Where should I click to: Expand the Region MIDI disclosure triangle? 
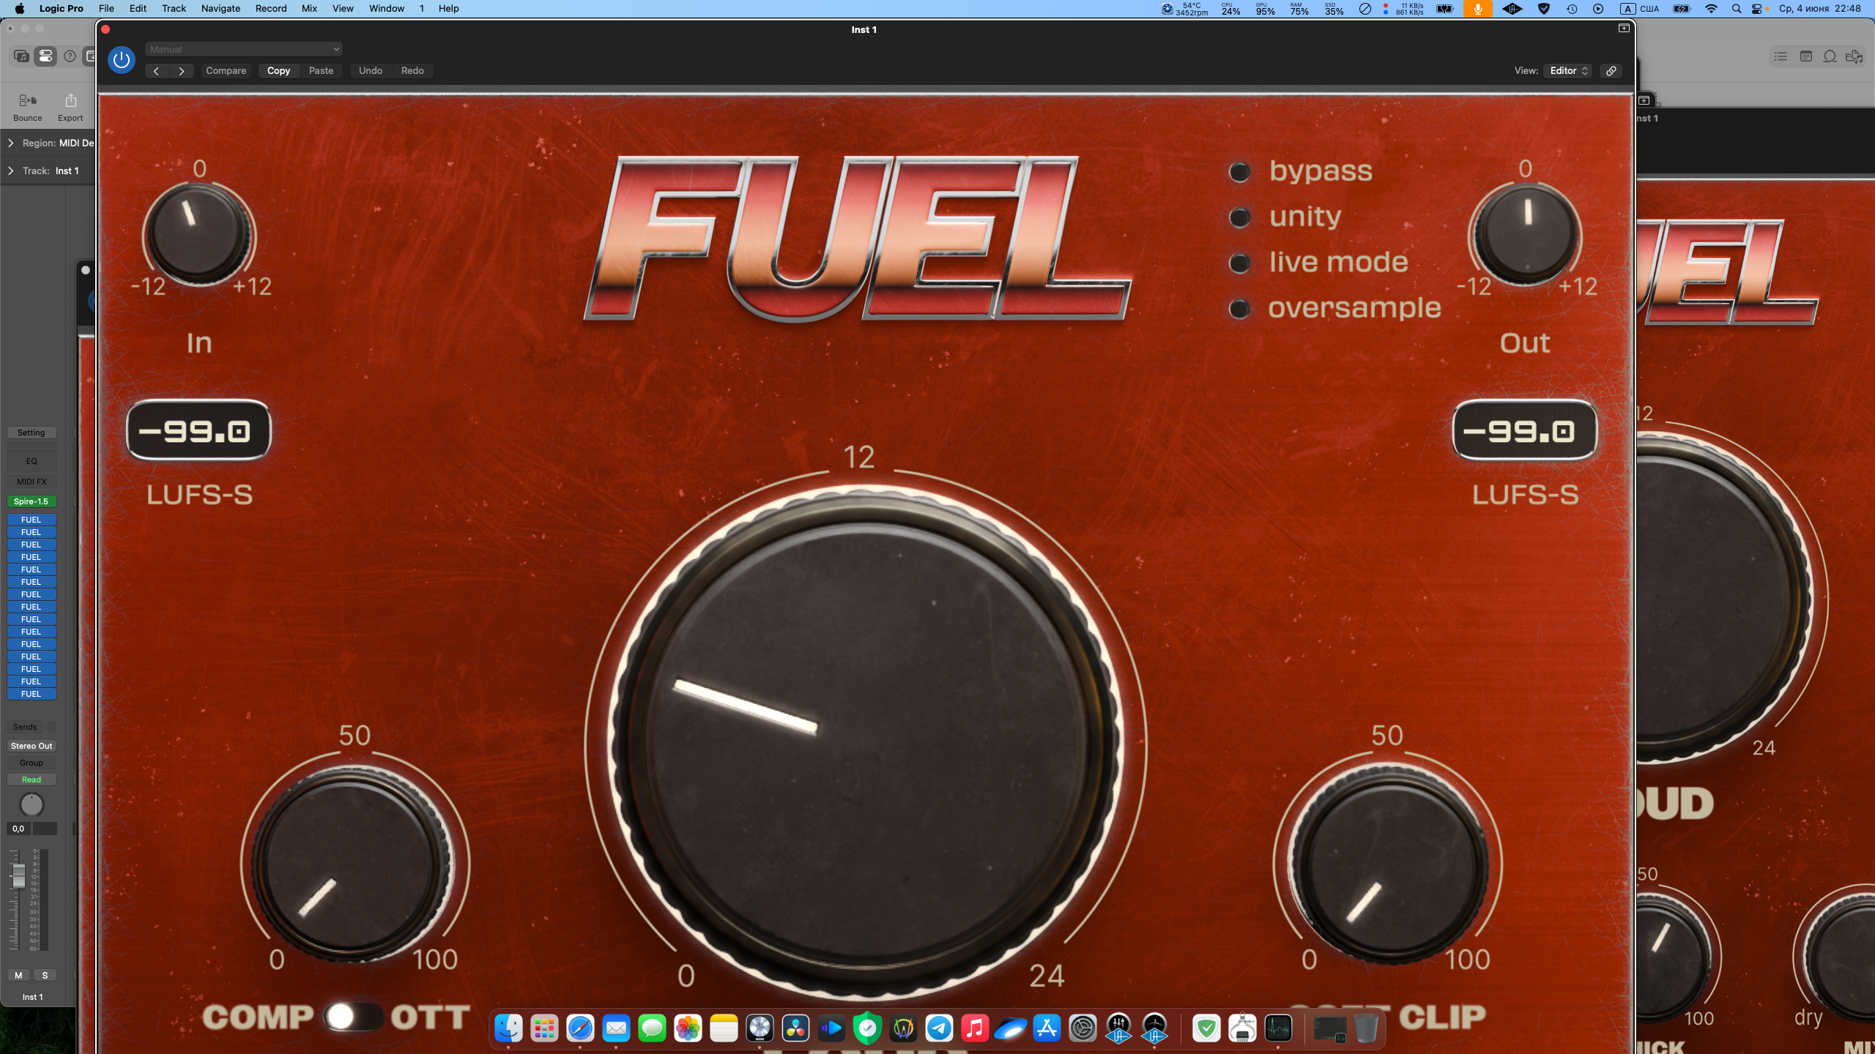(x=11, y=143)
